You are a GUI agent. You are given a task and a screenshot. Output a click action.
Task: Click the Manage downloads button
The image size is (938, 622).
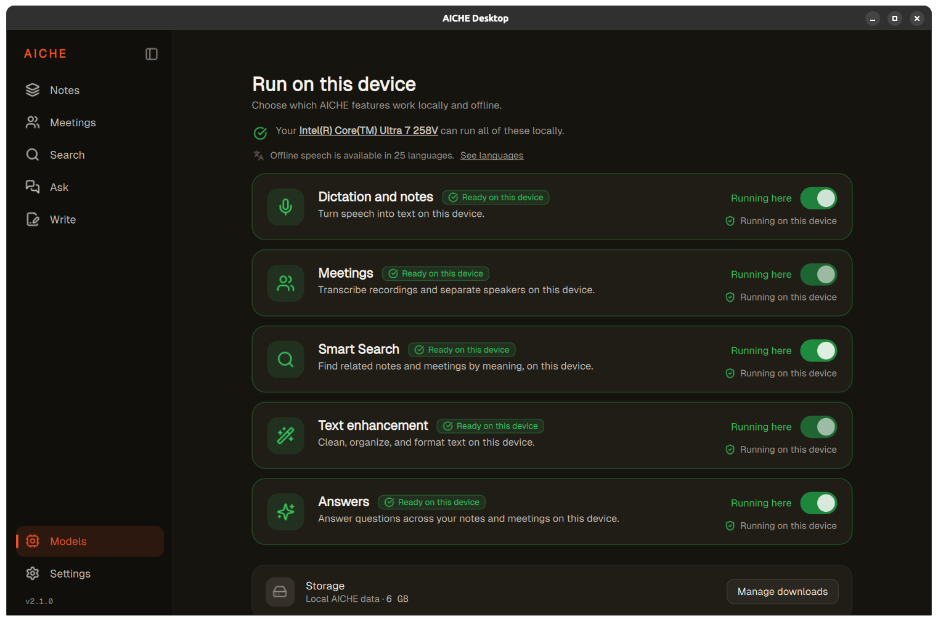click(783, 592)
